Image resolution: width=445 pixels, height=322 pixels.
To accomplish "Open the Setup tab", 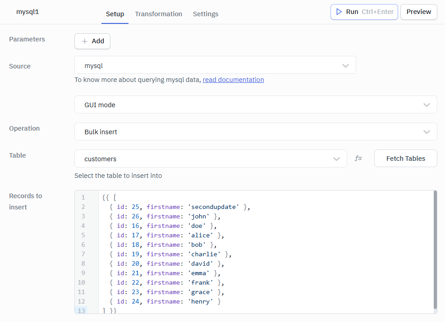I will click(115, 14).
